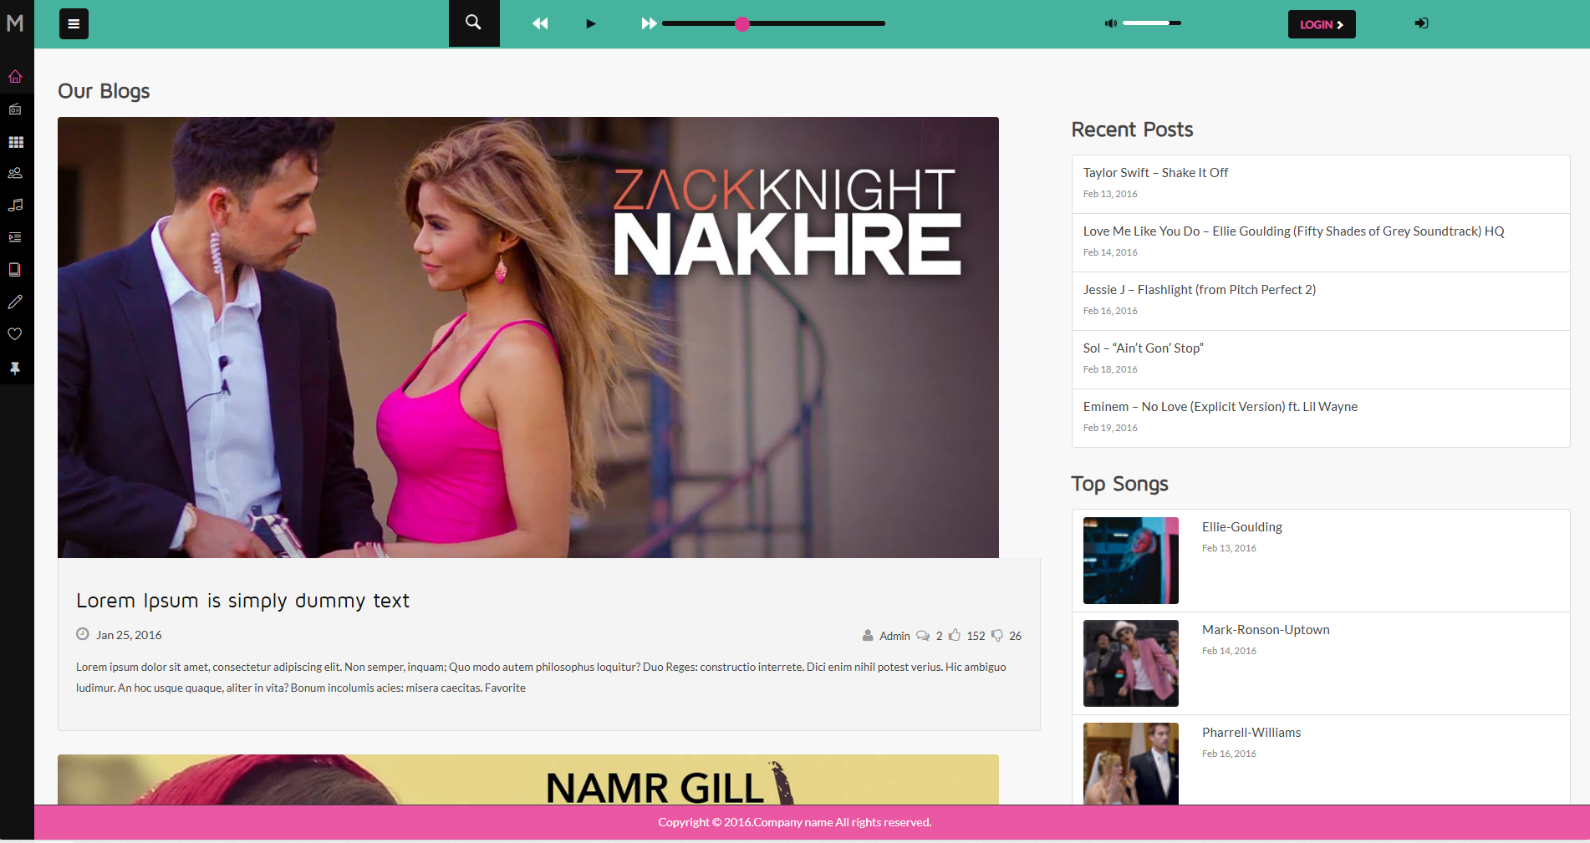1590x843 pixels.
Task: Click the dislike count '26'
Action: click(x=1015, y=636)
